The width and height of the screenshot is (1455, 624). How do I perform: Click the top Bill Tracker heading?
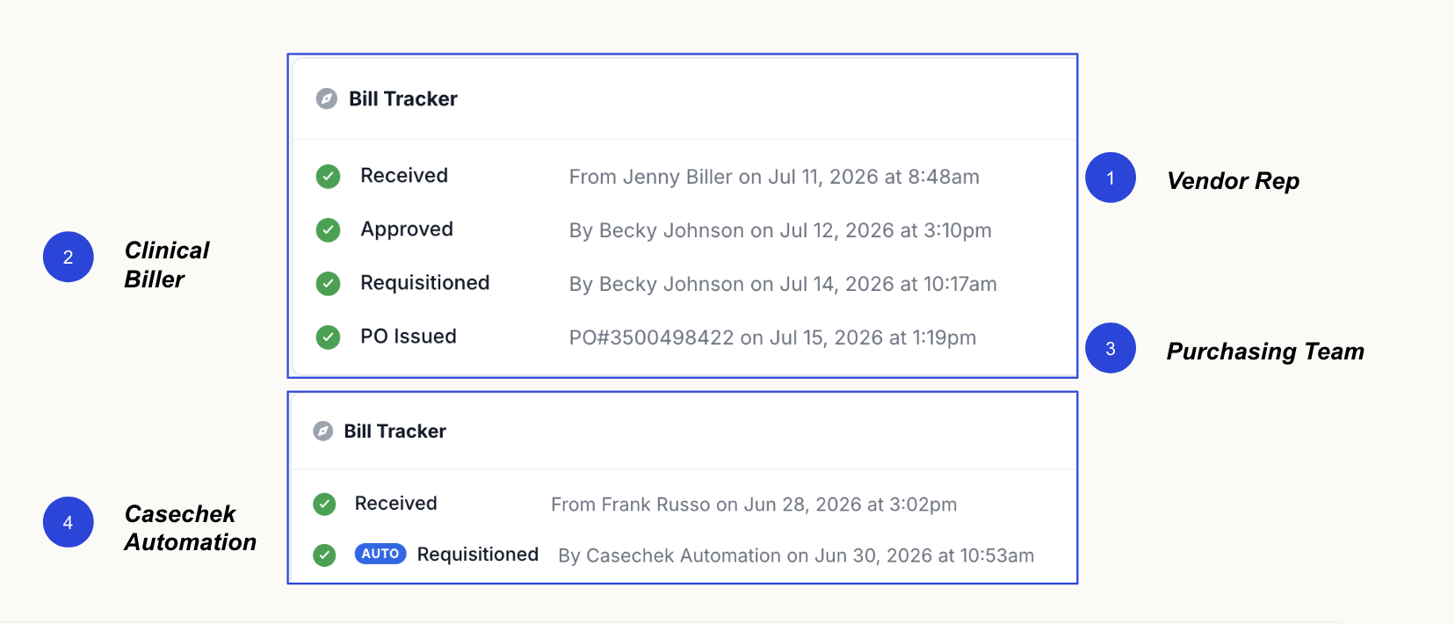coord(403,98)
